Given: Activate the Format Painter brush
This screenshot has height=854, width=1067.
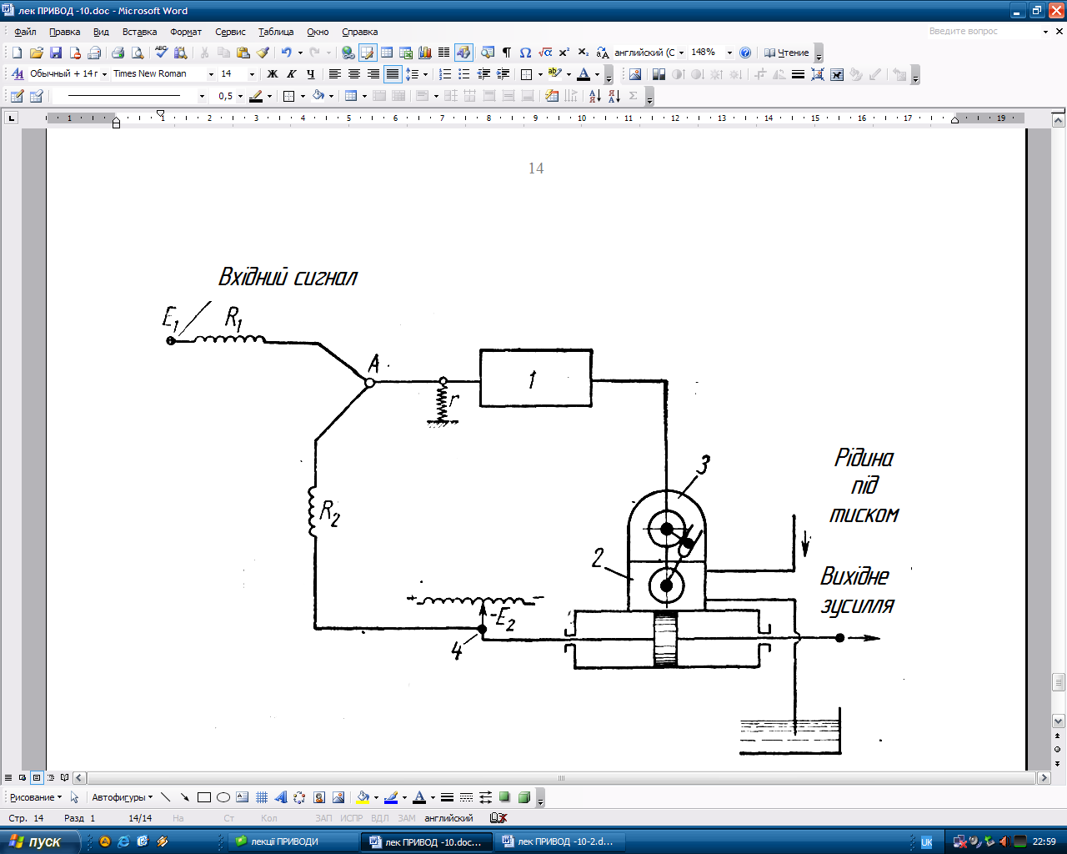Looking at the screenshot, I should tap(263, 53).
